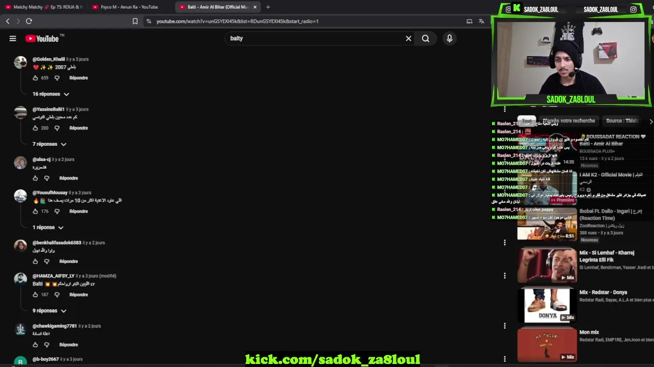Dislike the @benkhalifasadok6383 comment
Screen dimensions: 654x367
[x=46, y=261]
